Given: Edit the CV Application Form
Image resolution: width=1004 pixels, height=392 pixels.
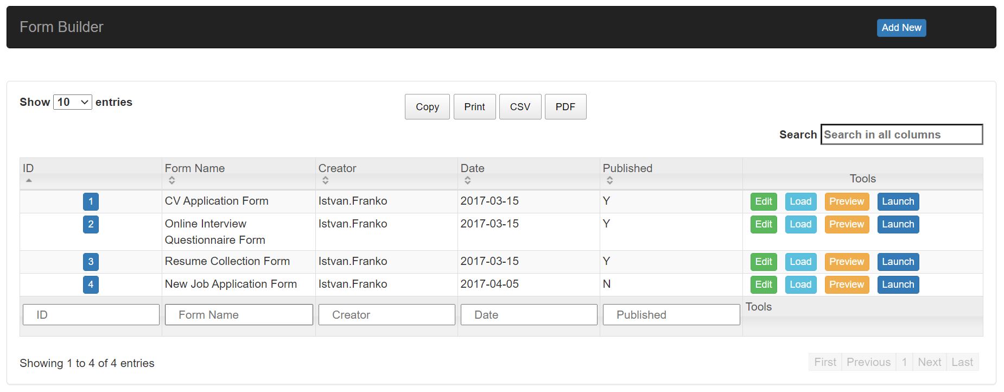Looking at the screenshot, I should tap(763, 201).
